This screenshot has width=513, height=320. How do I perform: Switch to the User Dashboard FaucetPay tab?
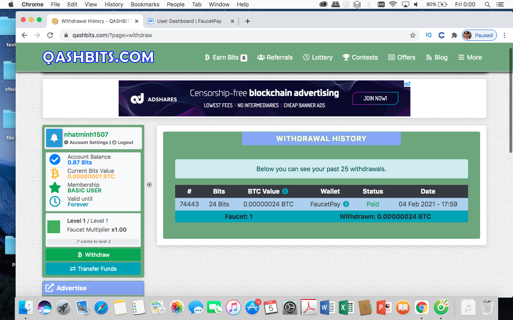click(190, 21)
